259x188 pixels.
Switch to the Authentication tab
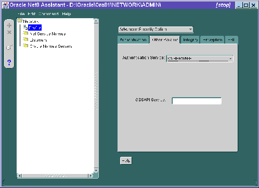(133, 40)
